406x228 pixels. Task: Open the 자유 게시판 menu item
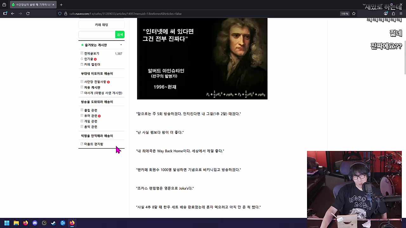92,87
